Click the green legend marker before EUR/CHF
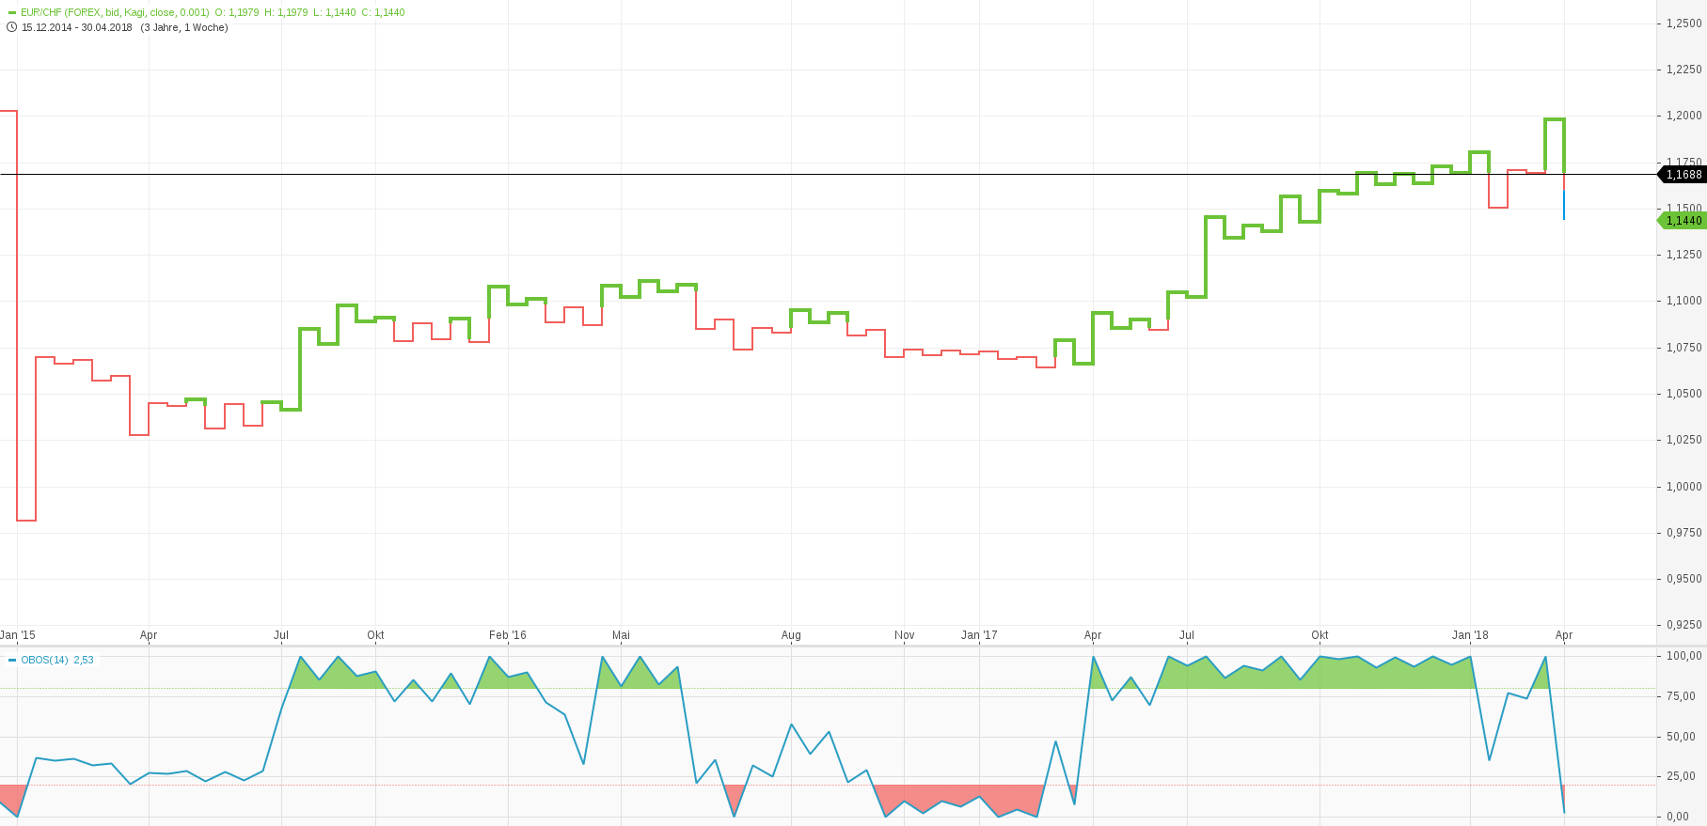 click(x=12, y=13)
